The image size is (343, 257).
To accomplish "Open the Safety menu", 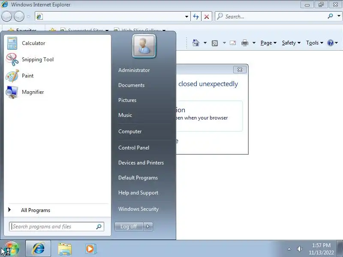I will coord(291,43).
